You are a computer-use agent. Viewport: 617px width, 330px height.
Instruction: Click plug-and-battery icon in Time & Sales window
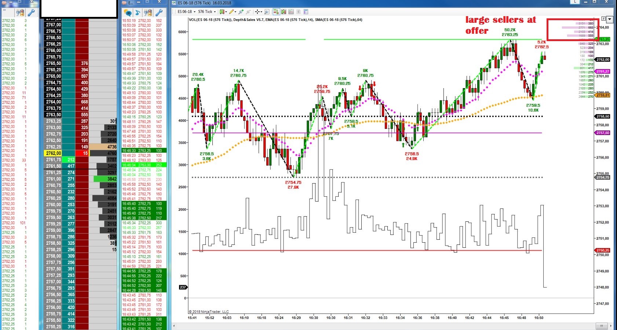[148, 12]
